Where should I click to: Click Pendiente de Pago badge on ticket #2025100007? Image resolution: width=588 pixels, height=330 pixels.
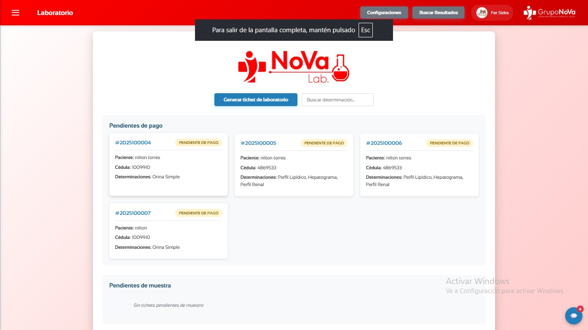tap(198, 213)
